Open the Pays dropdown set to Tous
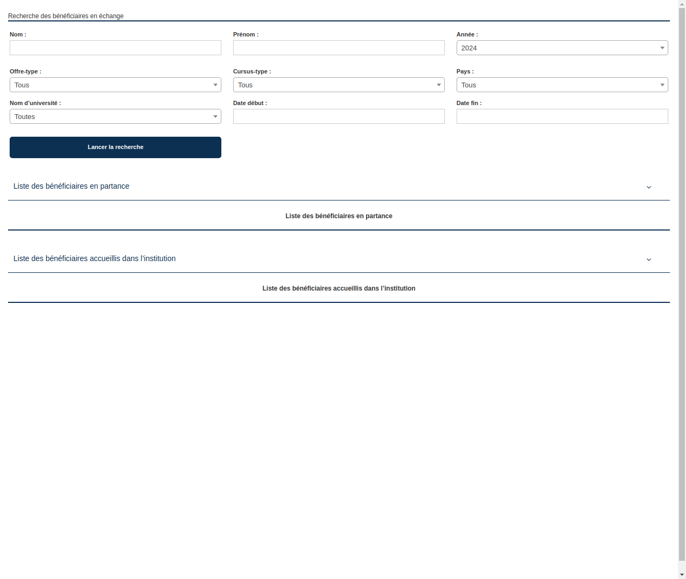686x579 pixels. tap(562, 85)
